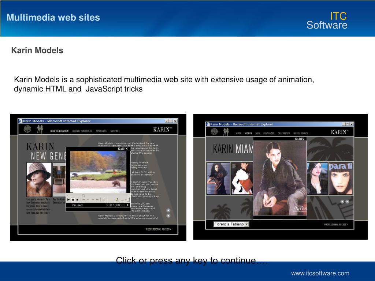The height and width of the screenshot is (281, 375).
Task: Mute using the yellow speaker icon
Action: tap(117, 199)
